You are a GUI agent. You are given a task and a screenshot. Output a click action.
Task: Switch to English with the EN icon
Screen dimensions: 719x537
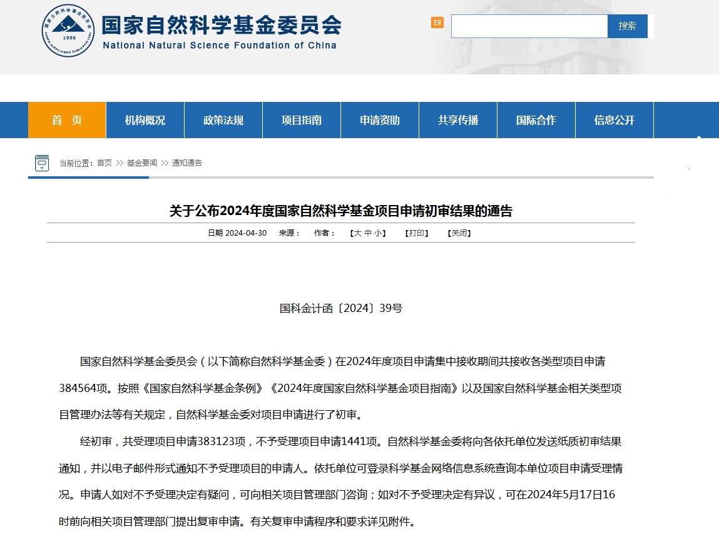437,23
